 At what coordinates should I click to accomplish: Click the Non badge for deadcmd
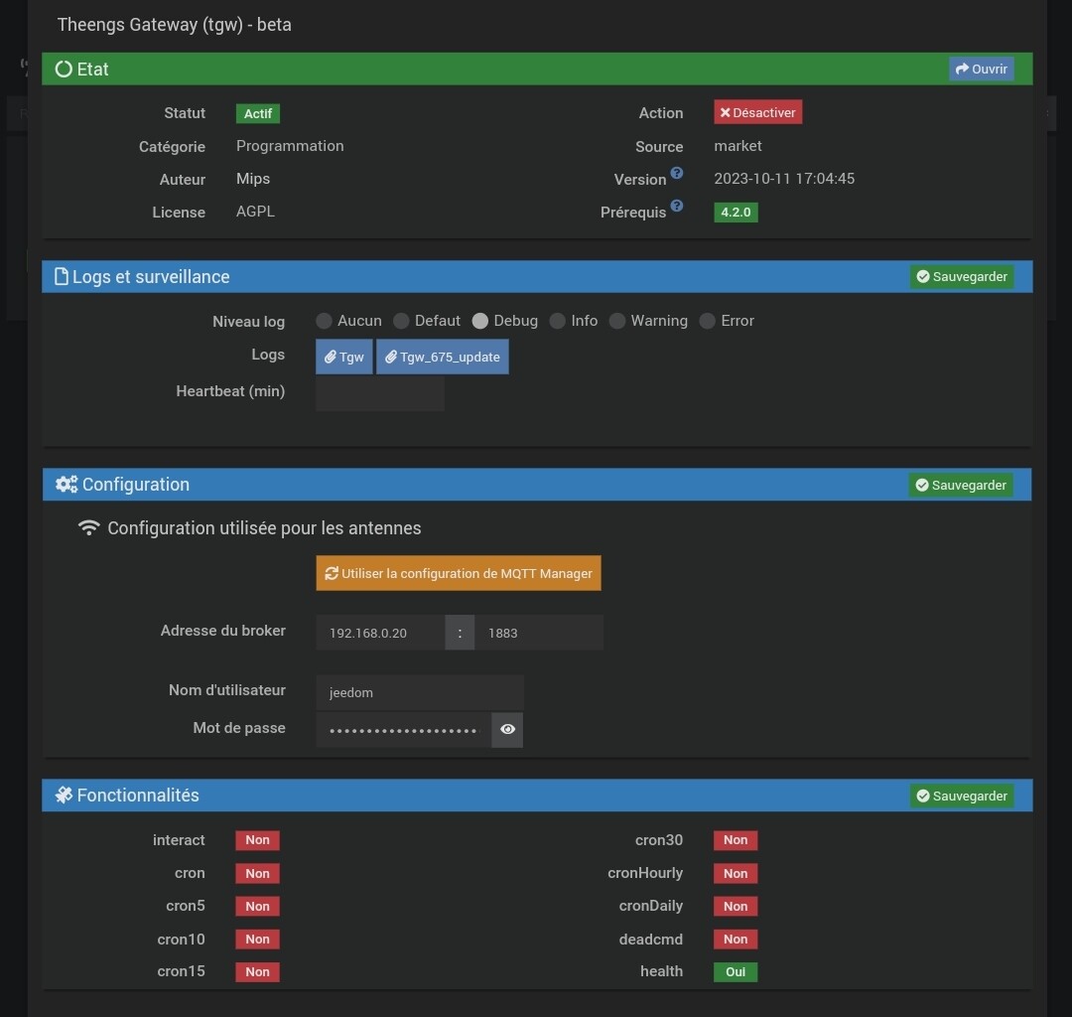(x=736, y=939)
